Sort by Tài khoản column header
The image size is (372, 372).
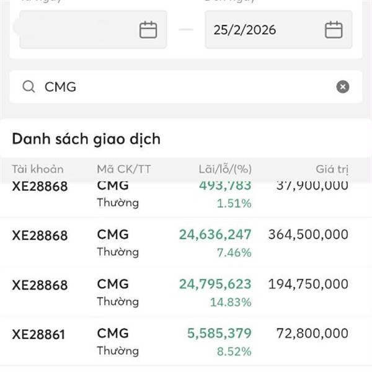(38, 169)
